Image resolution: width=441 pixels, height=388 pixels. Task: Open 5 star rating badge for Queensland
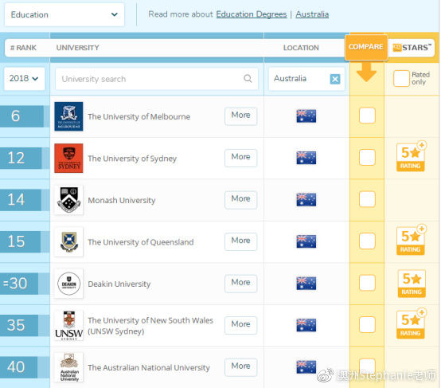tap(411, 240)
